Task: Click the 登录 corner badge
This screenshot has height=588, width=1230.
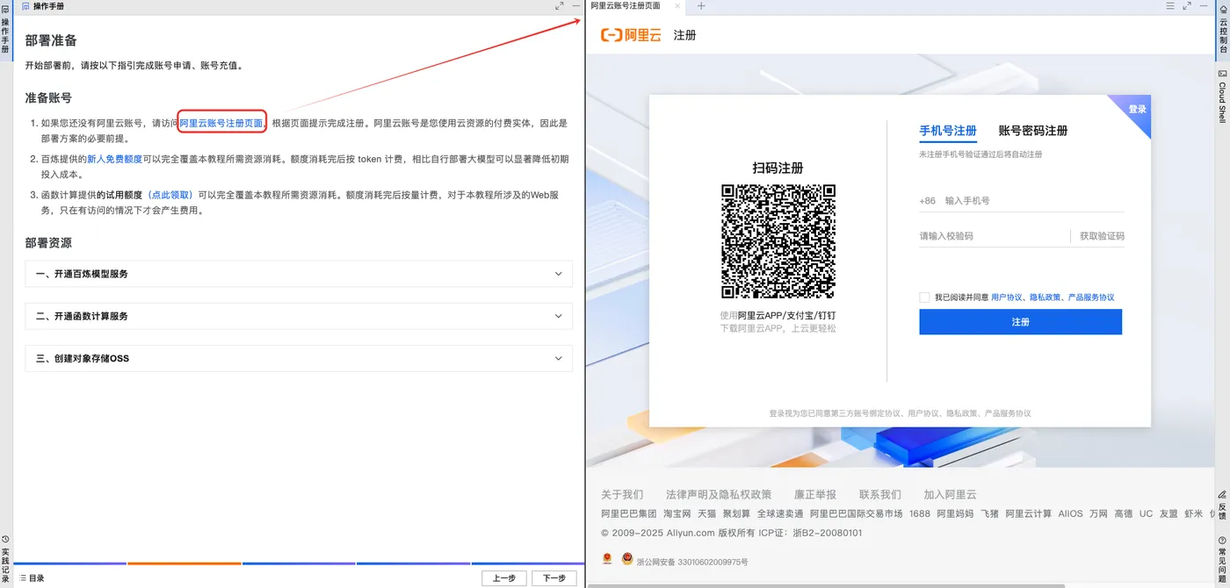Action: click(1137, 109)
